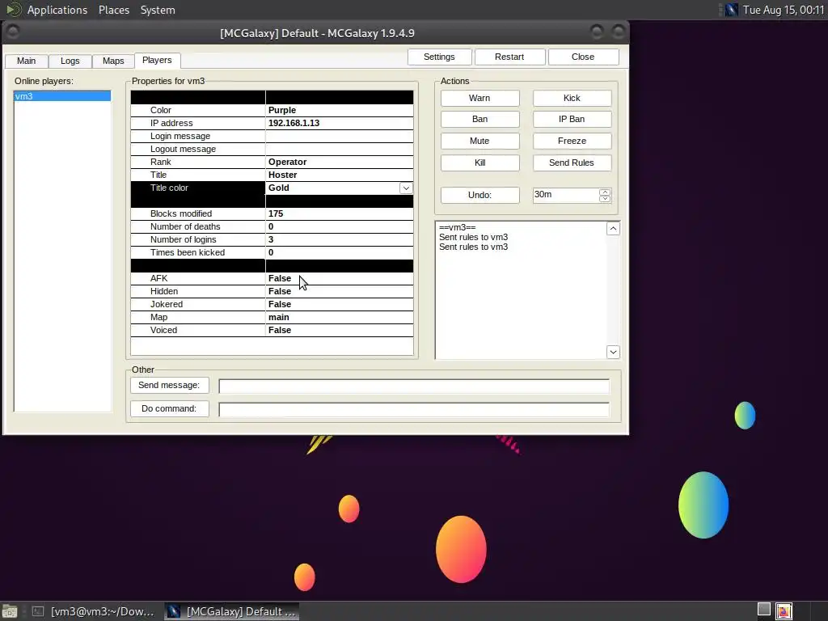Open the System menu
Image resolution: width=828 pixels, height=621 pixels.
tap(158, 10)
